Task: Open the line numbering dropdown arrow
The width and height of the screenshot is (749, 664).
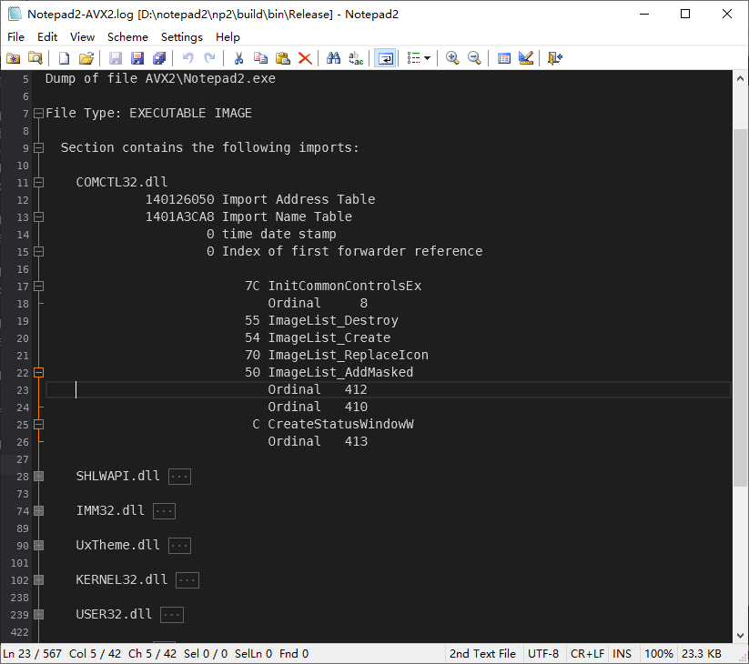Action: [x=428, y=57]
